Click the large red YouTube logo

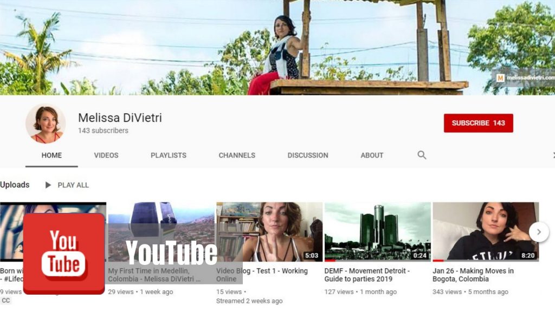(x=64, y=252)
